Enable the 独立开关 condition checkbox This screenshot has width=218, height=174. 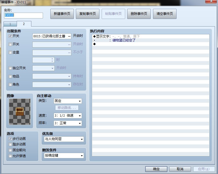coord(10,68)
